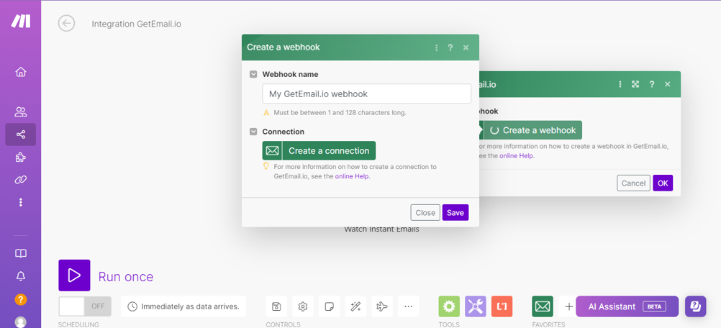The width and height of the screenshot is (721, 328).
Task: Toggle the scheduling OFF switch
Action: tap(85, 306)
